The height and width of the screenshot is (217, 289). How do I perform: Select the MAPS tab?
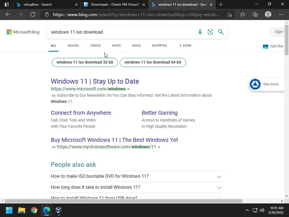[116, 45]
